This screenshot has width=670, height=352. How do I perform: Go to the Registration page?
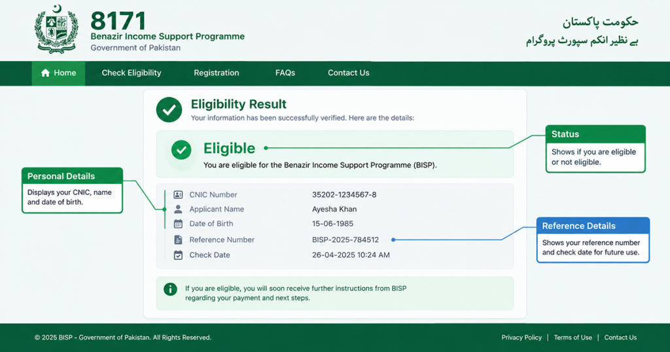(x=216, y=73)
